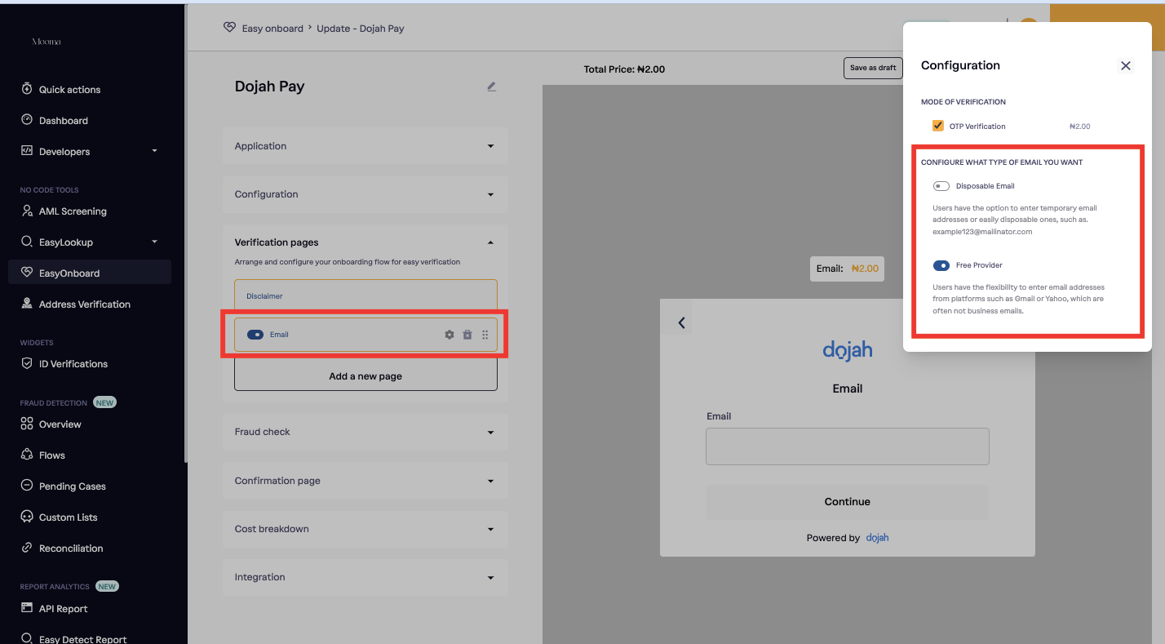Expand the Developers submenu arrow
The width and height of the screenshot is (1165, 644).
[154, 151]
